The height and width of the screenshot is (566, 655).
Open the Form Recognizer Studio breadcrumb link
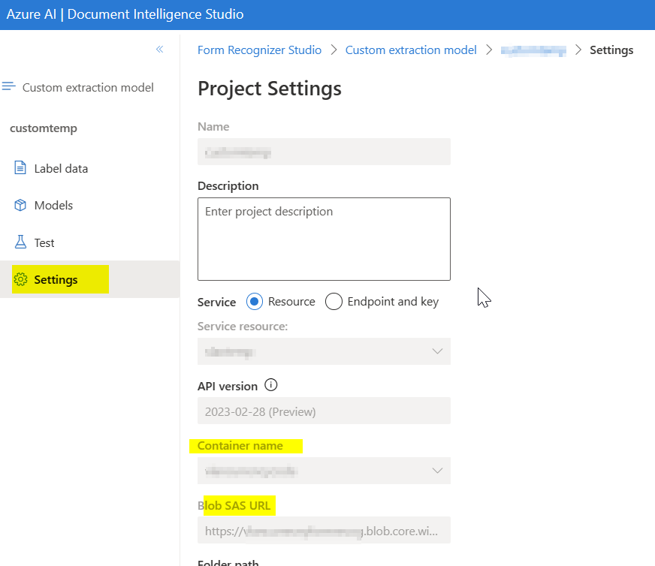tap(259, 50)
